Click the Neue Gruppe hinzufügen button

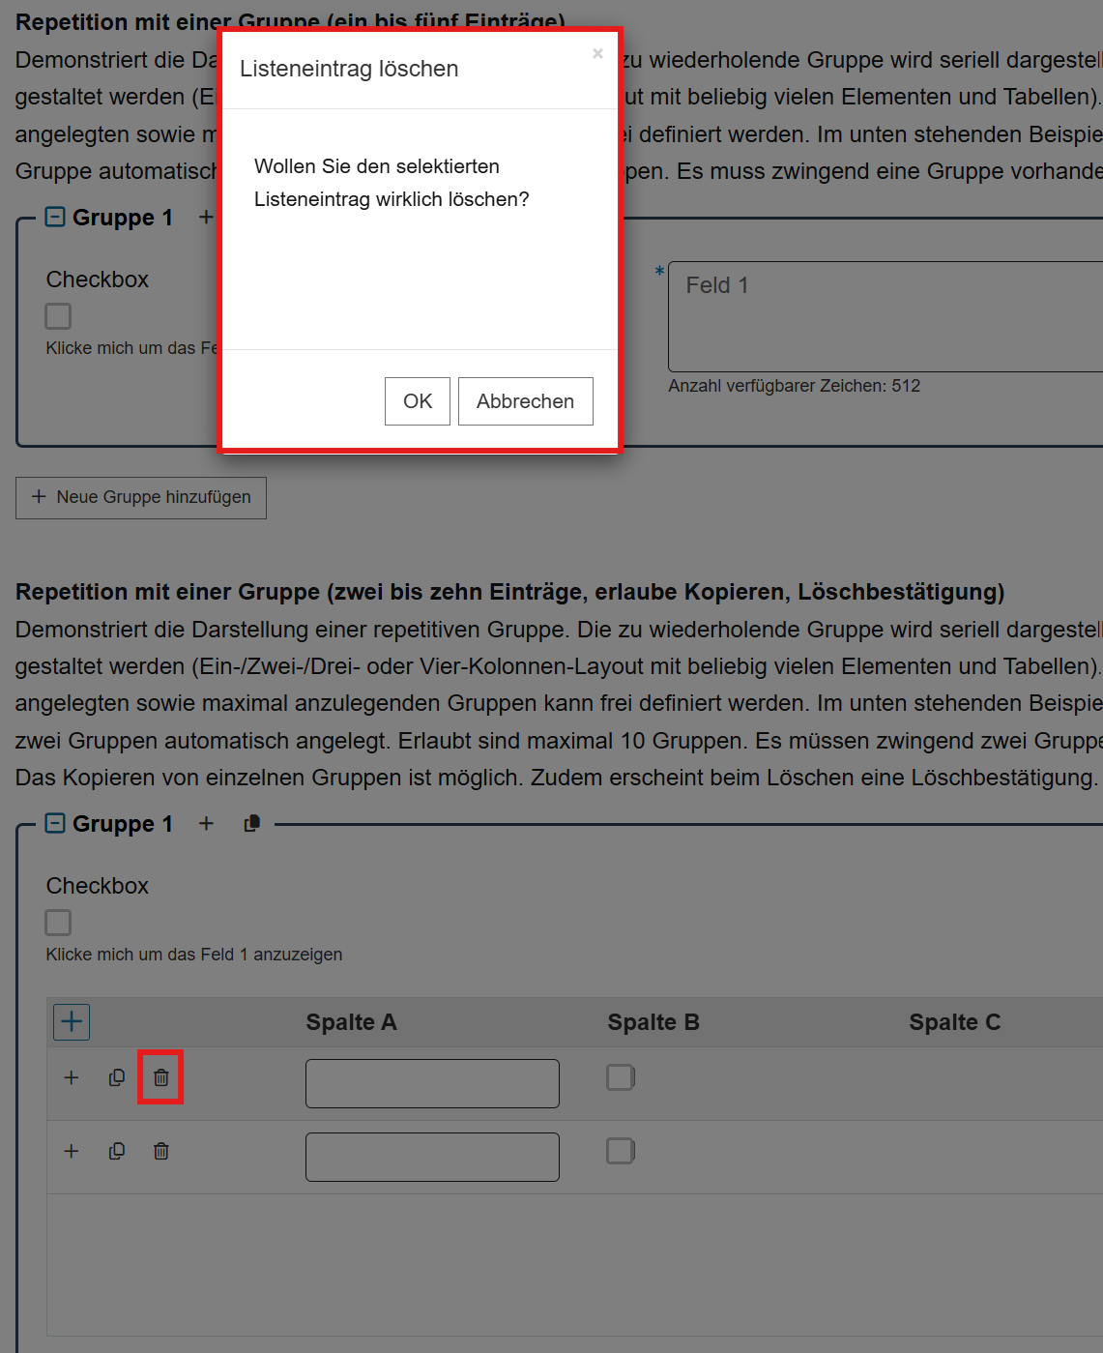(141, 497)
